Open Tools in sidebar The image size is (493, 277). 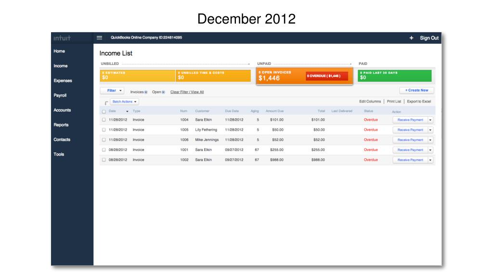[x=58, y=154]
